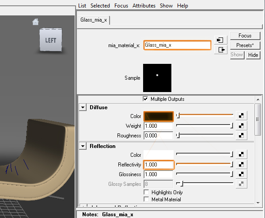This screenshot has height=218, width=265.
Task: Toggle the Multiple Outputs checkbox
Action: pos(145,99)
